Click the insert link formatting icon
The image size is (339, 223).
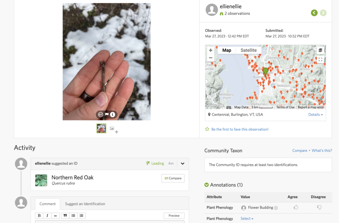pyautogui.click(x=55, y=216)
